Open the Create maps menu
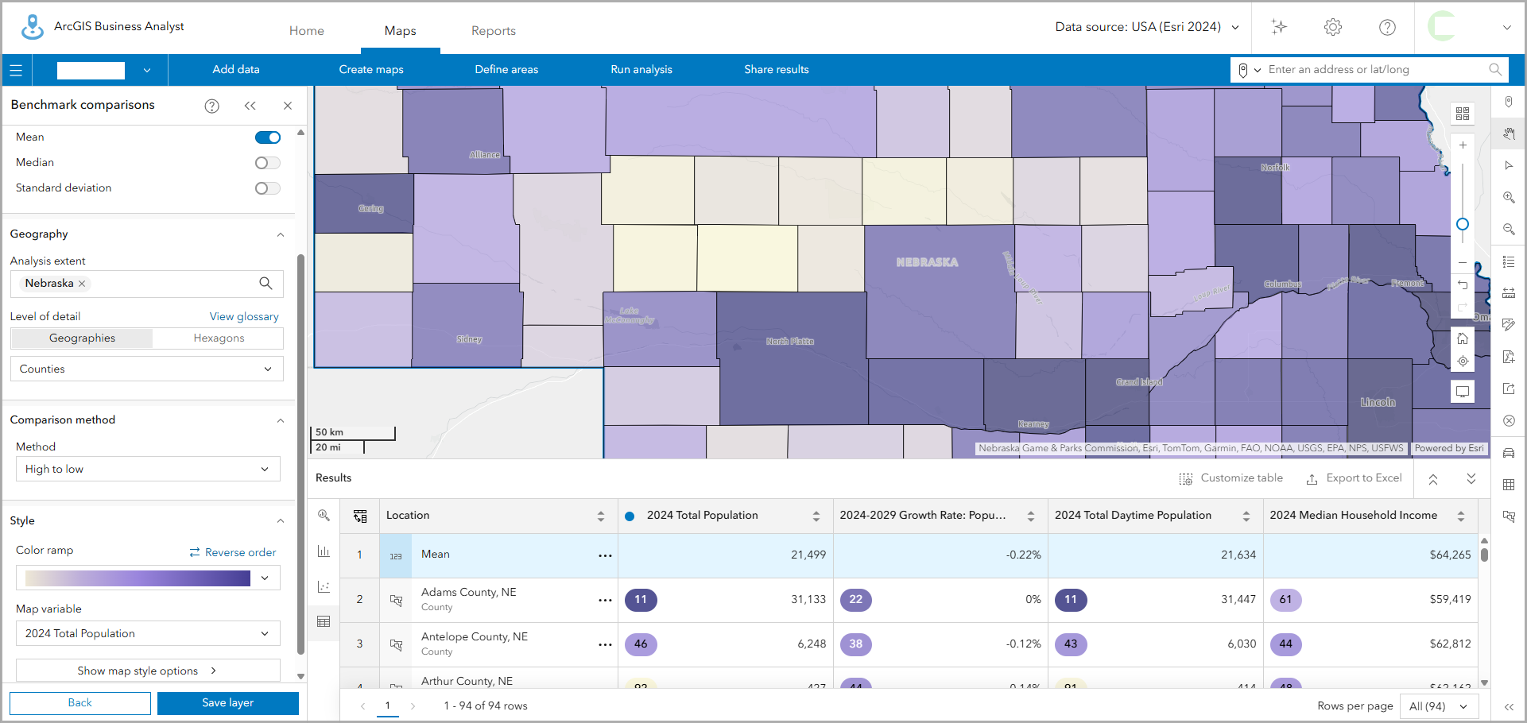This screenshot has width=1527, height=723. coord(371,70)
